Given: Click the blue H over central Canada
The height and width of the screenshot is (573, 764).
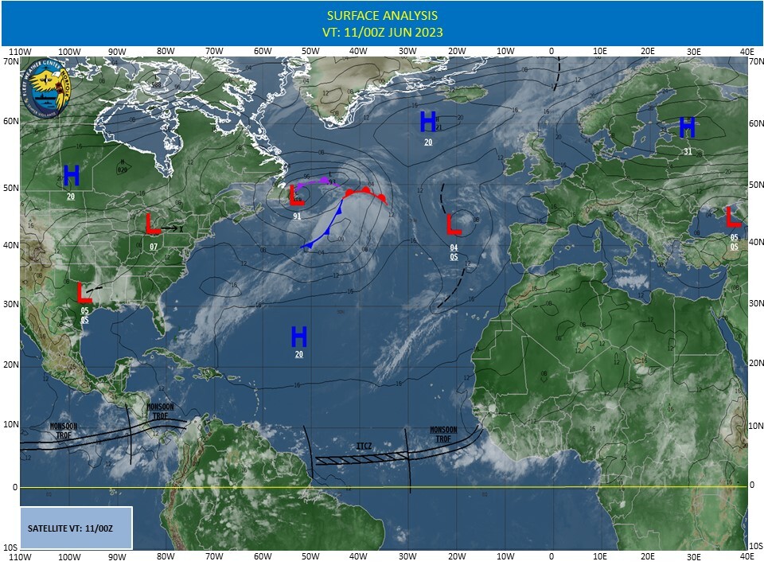Looking at the screenshot, I should pos(72,175).
